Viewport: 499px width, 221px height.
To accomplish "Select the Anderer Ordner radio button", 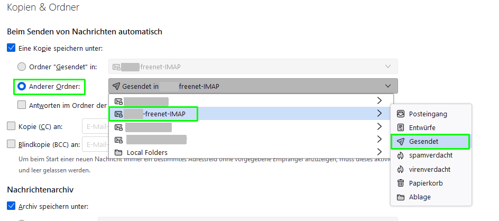I will coord(22,86).
